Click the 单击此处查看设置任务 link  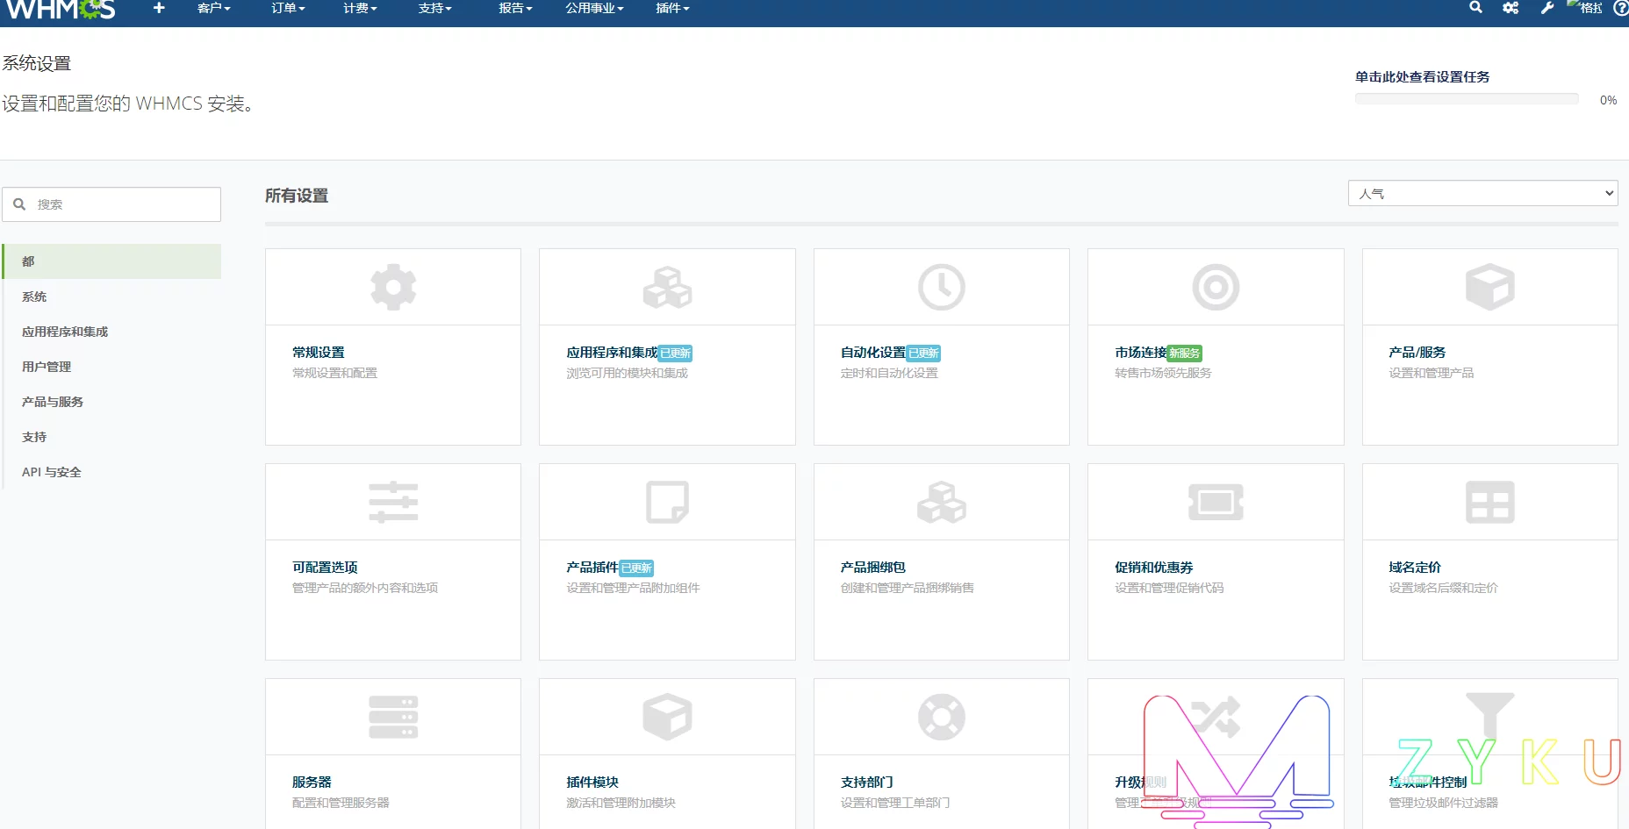pyautogui.click(x=1422, y=77)
